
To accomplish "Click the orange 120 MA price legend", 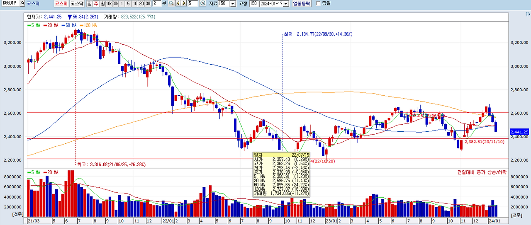I will (x=88, y=25).
